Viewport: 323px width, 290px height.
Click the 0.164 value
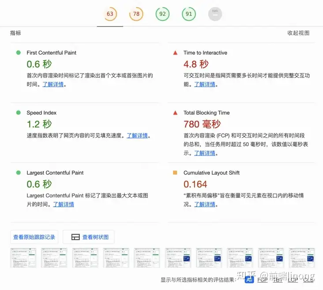click(x=195, y=184)
